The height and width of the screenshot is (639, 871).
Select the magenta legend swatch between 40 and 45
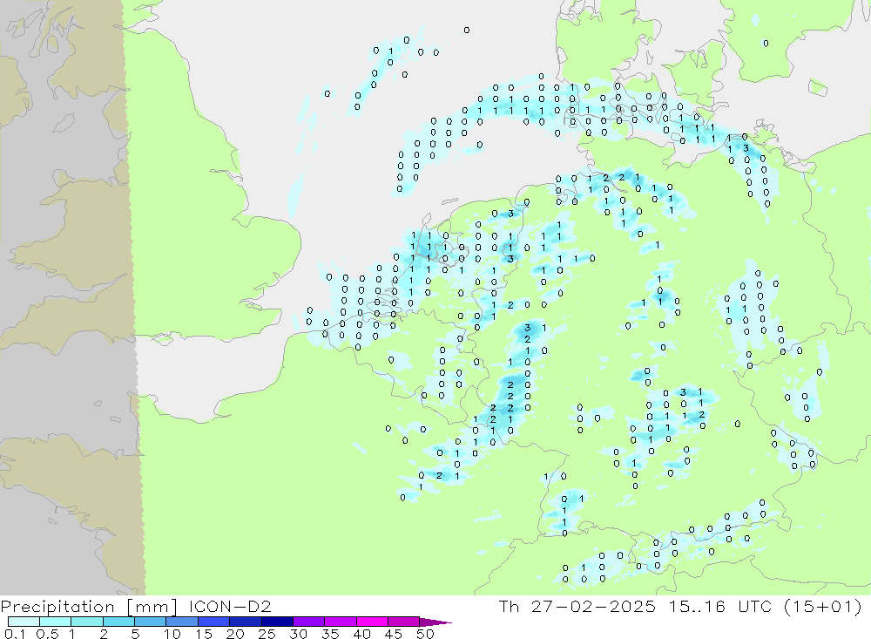click(372, 622)
